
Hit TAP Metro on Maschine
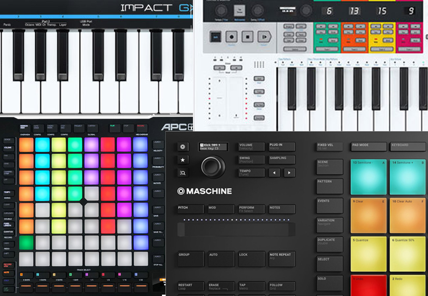pos(252,286)
